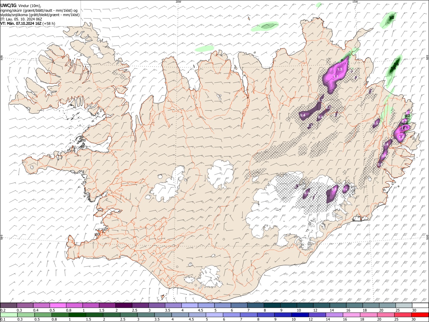Click the 0.1 label in the bottom legend row

(3, 319)
